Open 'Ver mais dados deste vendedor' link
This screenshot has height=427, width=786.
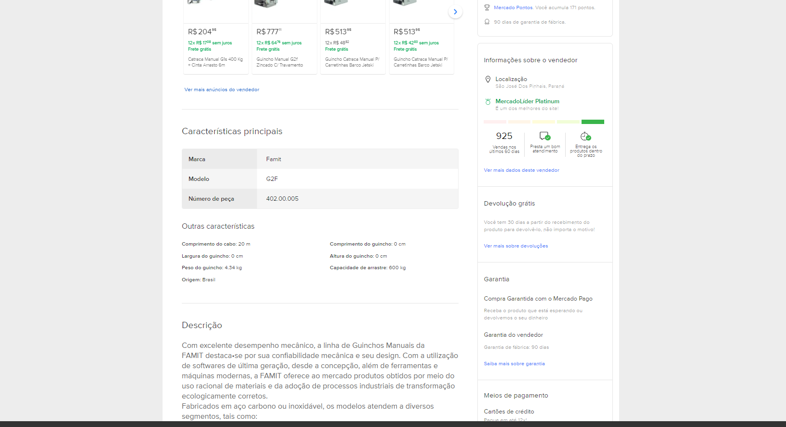tap(521, 170)
